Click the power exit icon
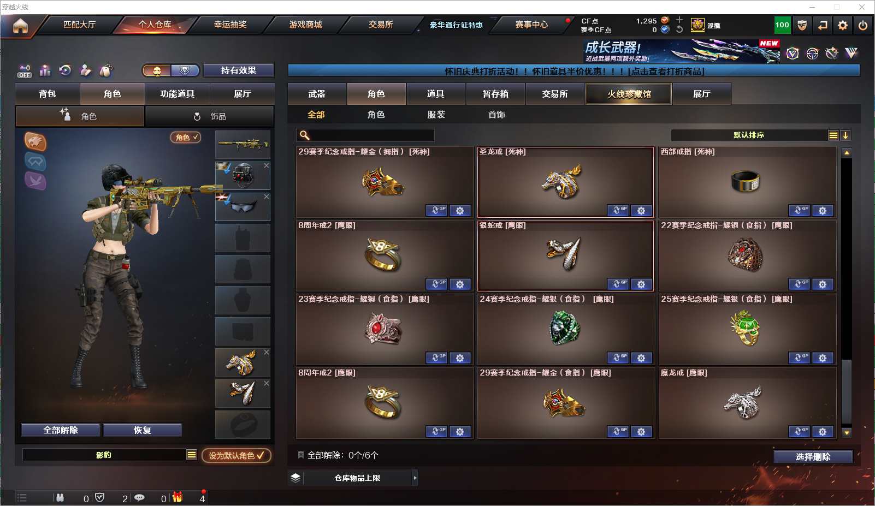The width and height of the screenshot is (875, 506). [x=863, y=25]
